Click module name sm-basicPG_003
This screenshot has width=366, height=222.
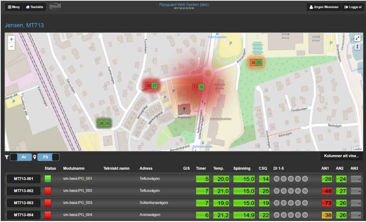77,203
